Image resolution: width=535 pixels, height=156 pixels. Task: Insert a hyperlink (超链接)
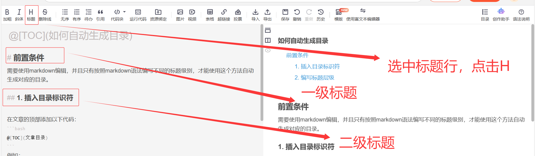pyautogui.click(x=224, y=15)
